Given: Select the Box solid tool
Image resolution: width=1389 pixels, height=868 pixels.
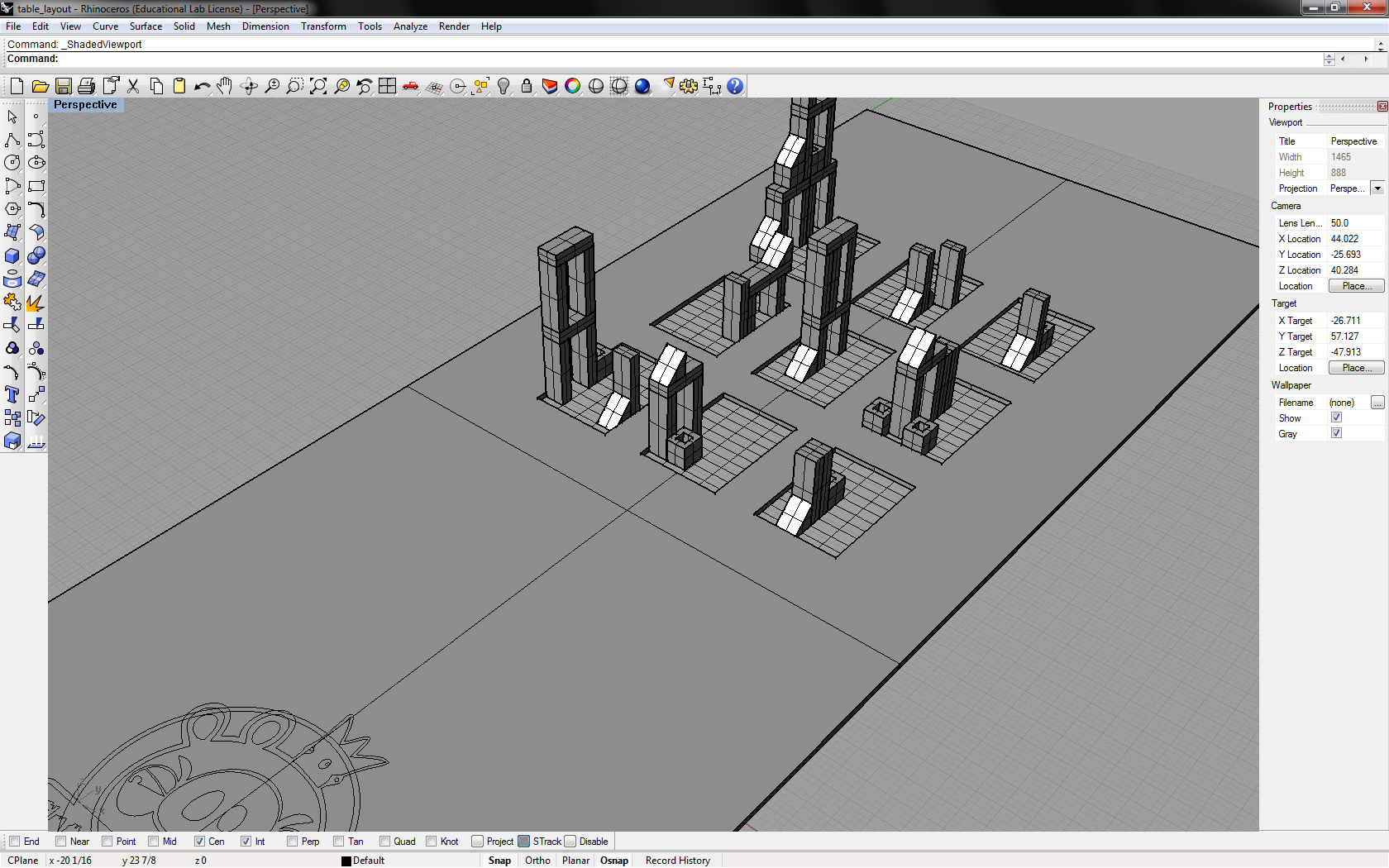Looking at the screenshot, I should point(12,255).
